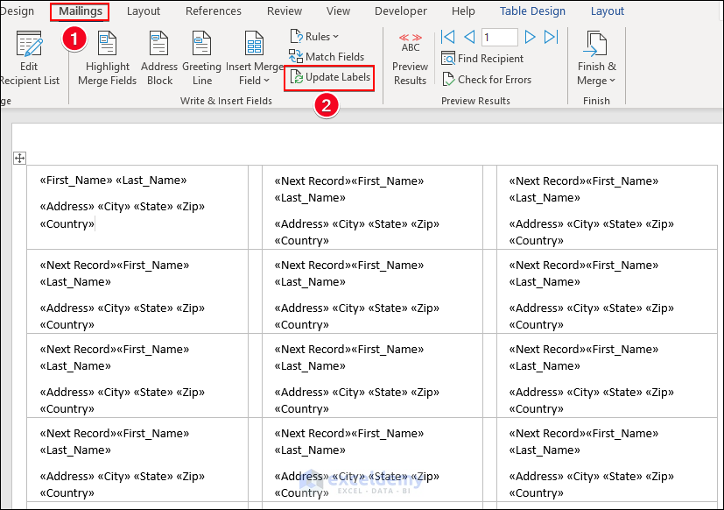Open the Table Design tab
The height and width of the screenshot is (510, 724).
(532, 11)
